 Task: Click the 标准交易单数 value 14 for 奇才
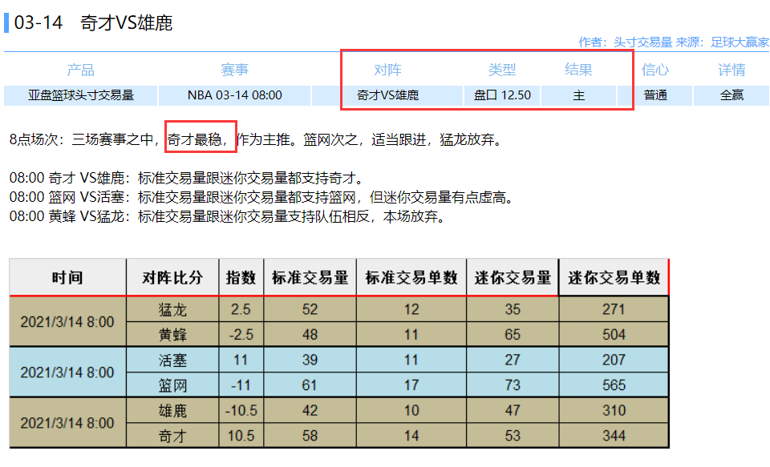point(411,436)
